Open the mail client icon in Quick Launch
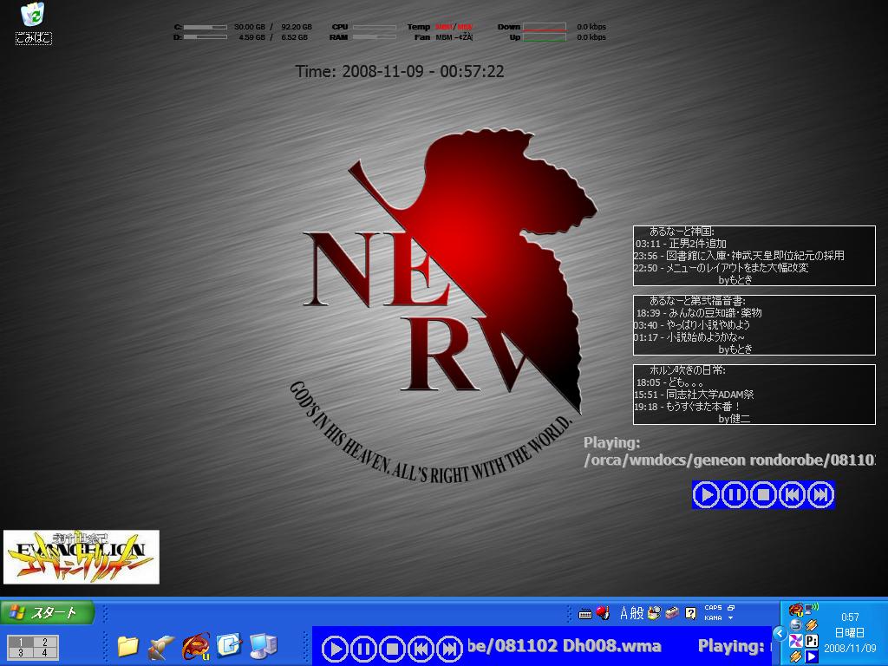 pyautogui.click(x=229, y=645)
